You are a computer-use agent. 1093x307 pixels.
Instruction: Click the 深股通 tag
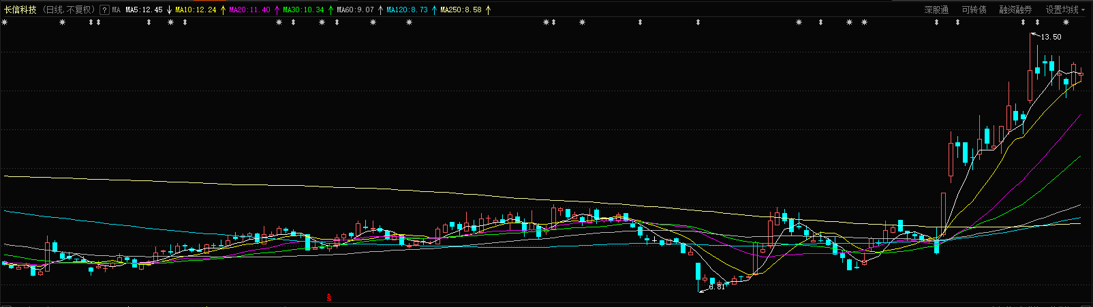pos(936,10)
